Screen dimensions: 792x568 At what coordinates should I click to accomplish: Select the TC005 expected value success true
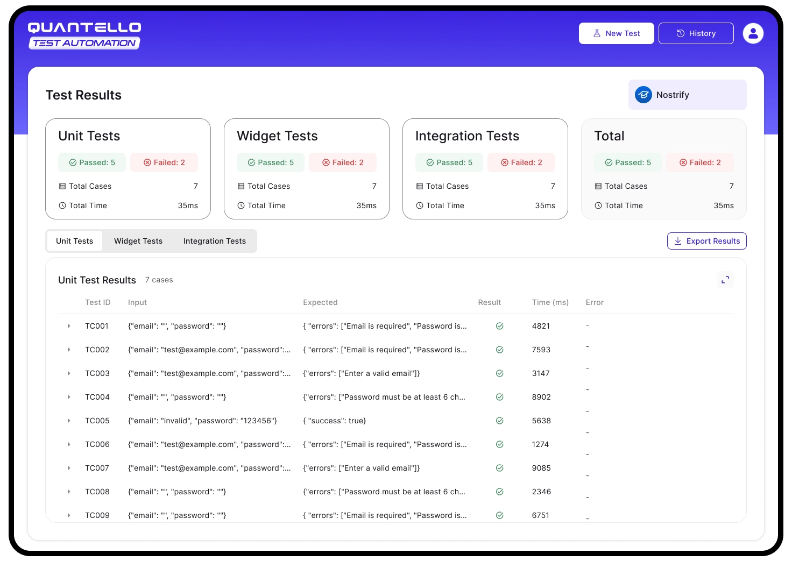tap(335, 421)
